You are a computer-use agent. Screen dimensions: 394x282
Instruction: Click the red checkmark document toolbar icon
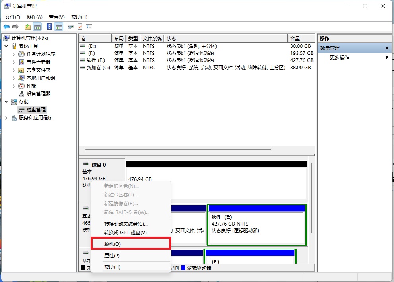(80, 27)
